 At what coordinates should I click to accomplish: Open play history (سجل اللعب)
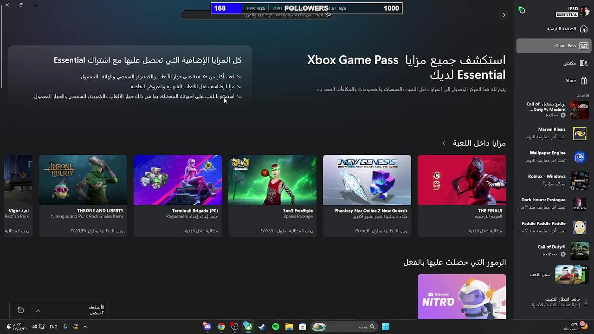point(554,275)
